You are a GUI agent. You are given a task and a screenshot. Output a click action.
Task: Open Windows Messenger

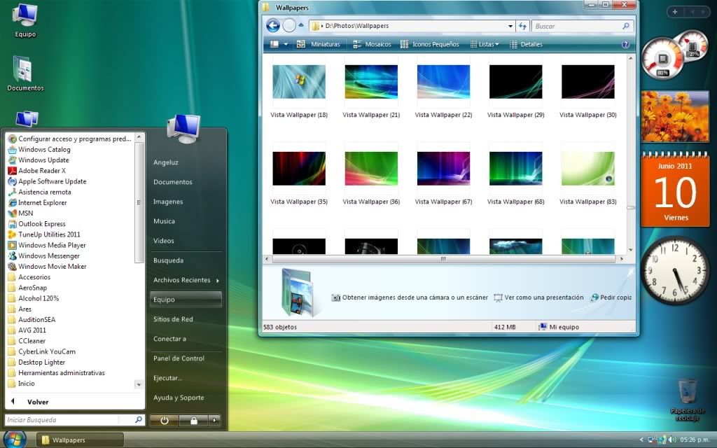pyautogui.click(x=44, y=255)
